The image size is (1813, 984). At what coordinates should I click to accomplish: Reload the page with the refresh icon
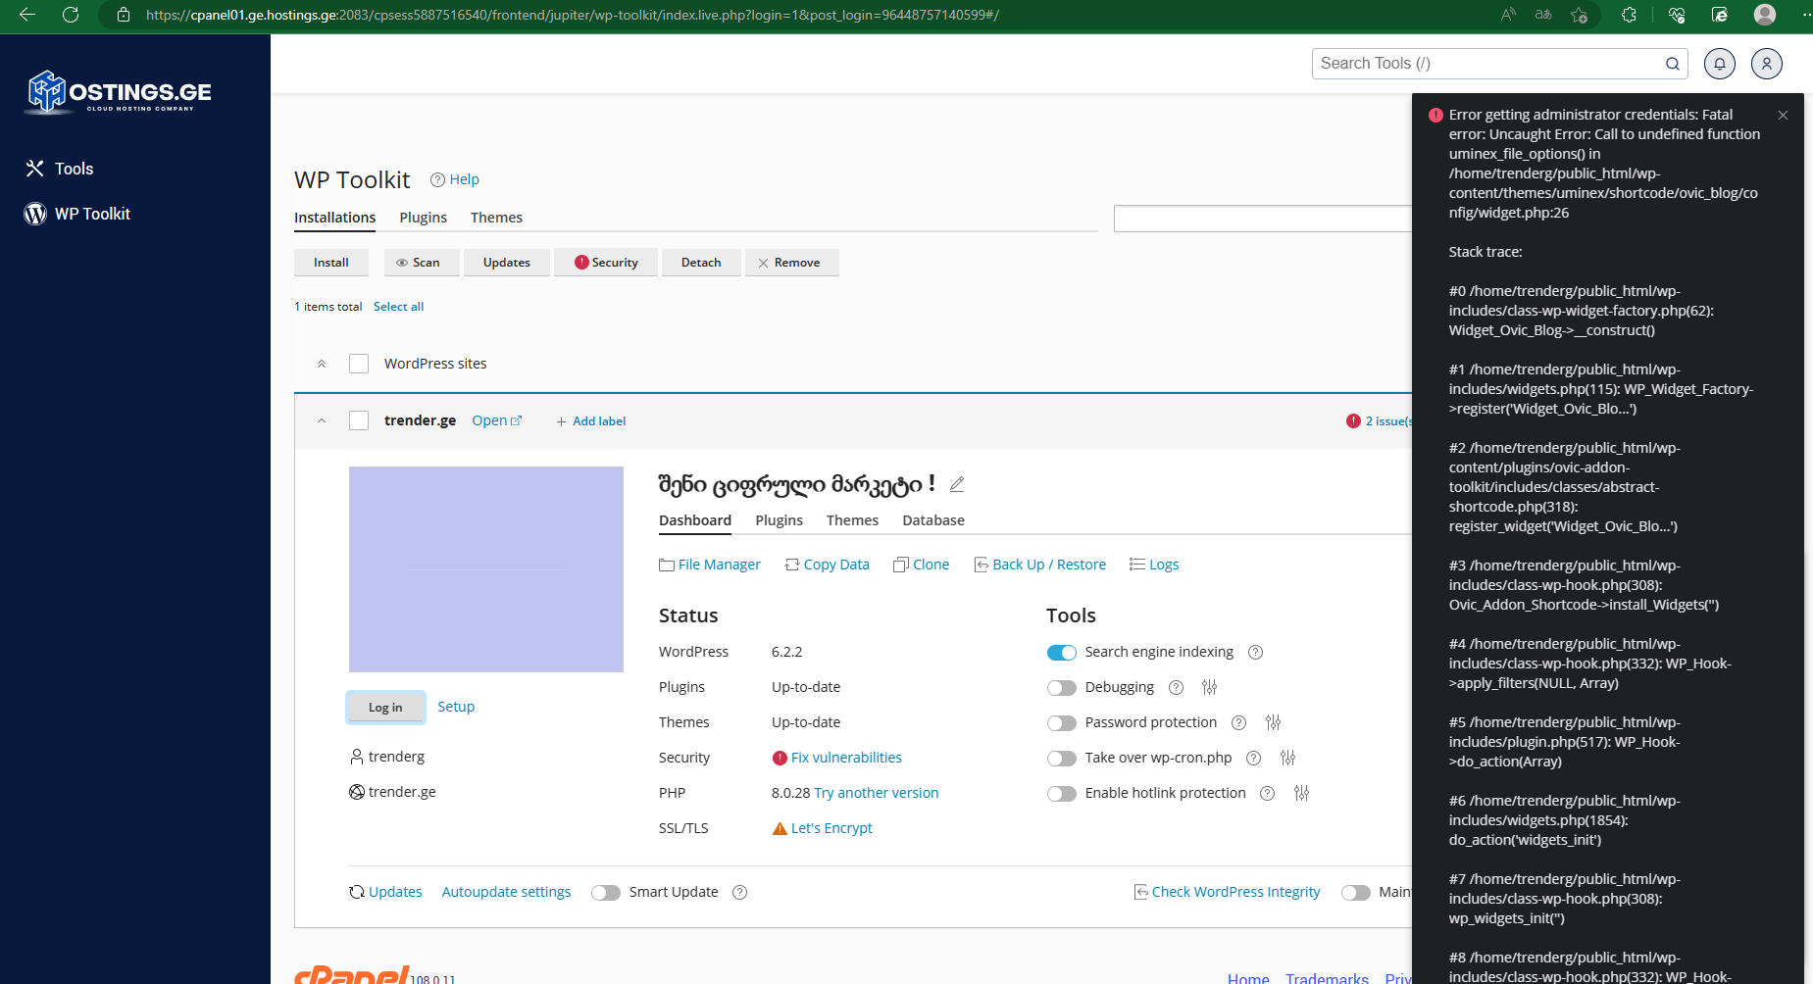coord(71,15)
